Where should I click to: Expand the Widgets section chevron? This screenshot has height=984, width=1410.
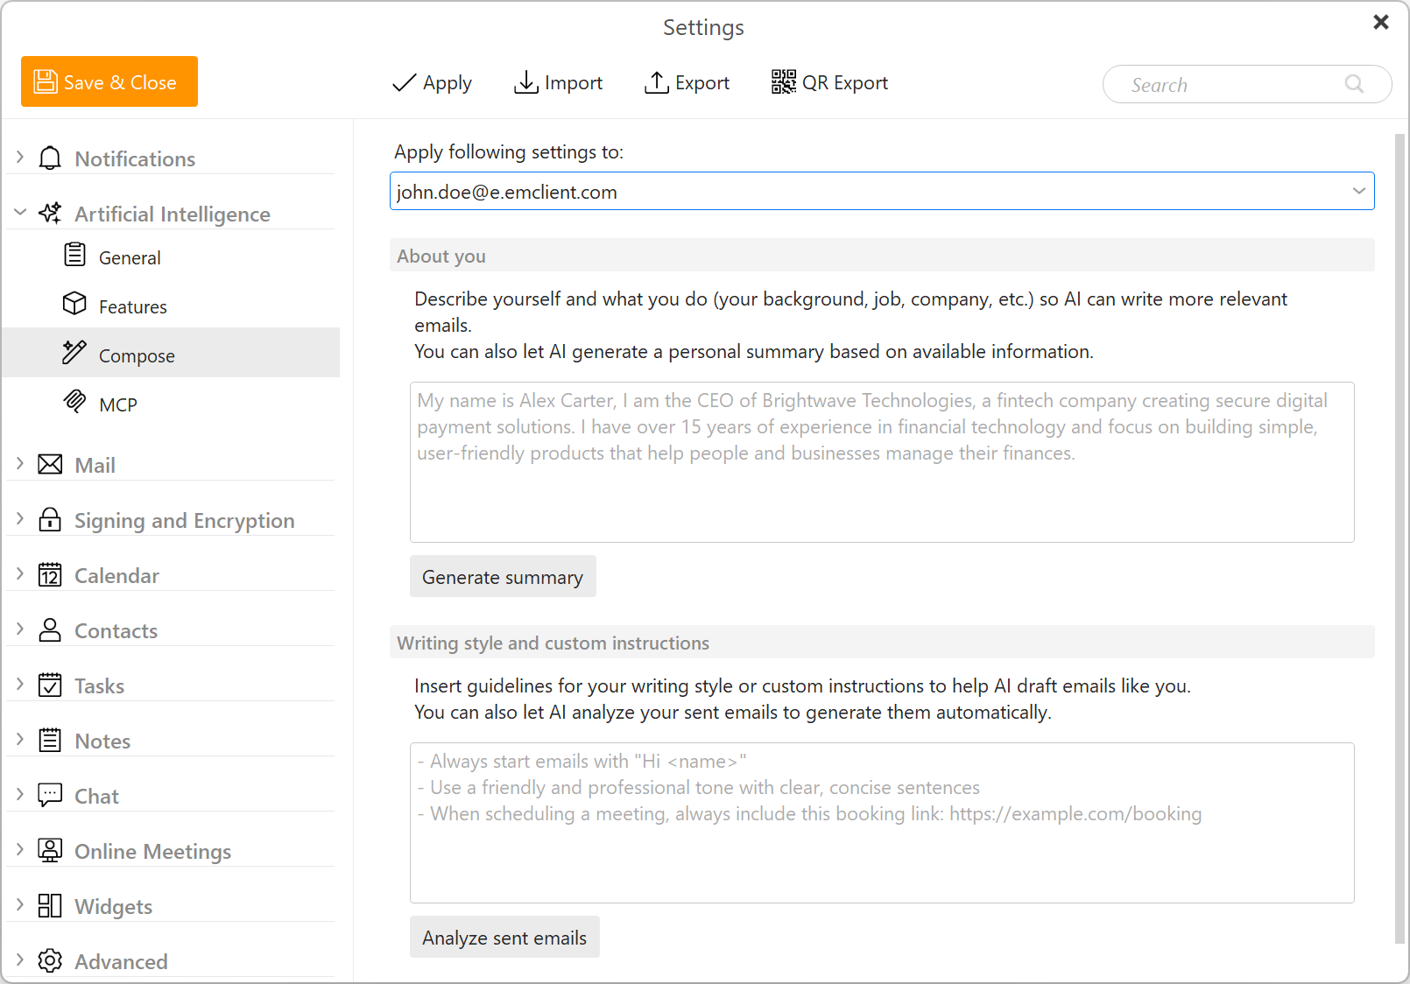point(20,904)
